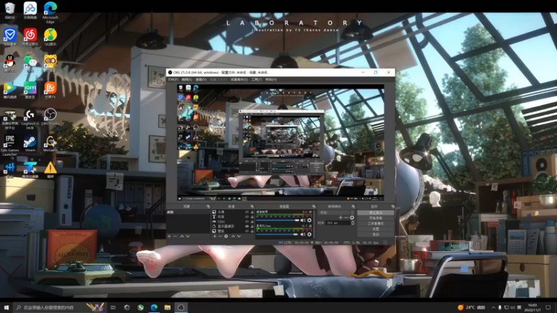Viewport: 557px width, 313px height.
Task: Pop out the Audio Mixer dock panel
Action: pos(314,207)
